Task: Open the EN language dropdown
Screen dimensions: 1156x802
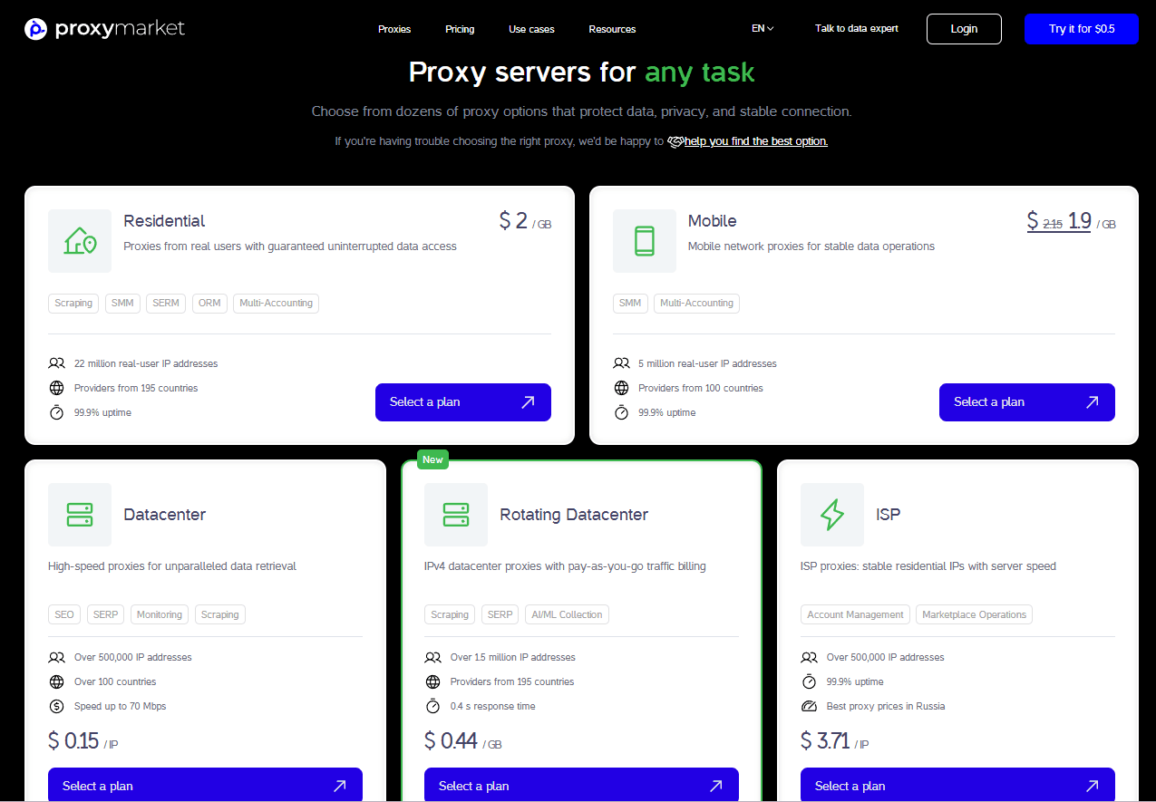Action: point(763,29)
